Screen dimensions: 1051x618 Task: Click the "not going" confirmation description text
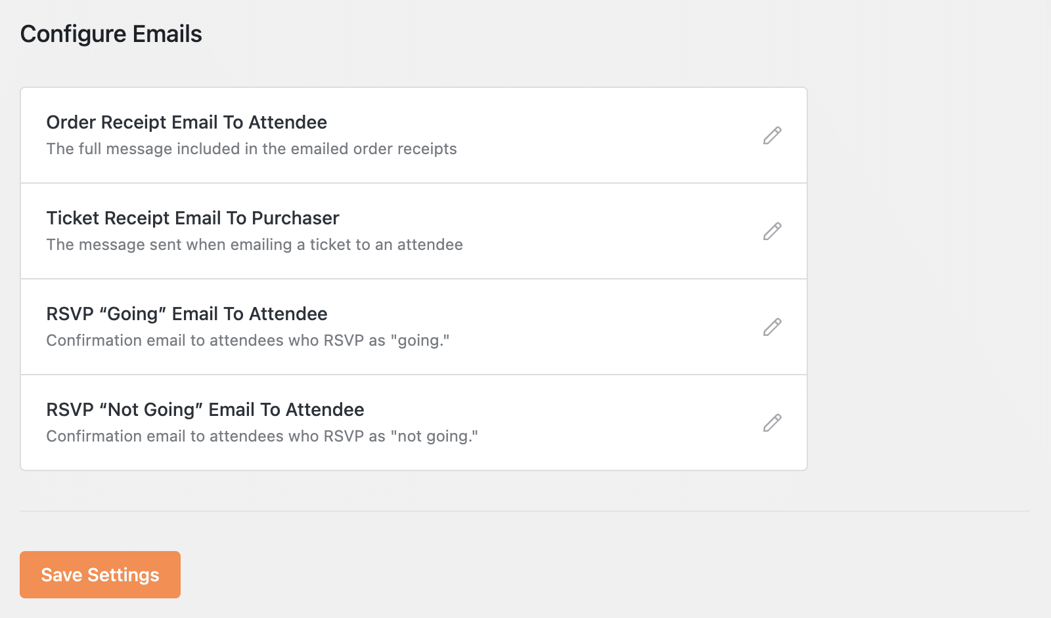coord(262,436)
